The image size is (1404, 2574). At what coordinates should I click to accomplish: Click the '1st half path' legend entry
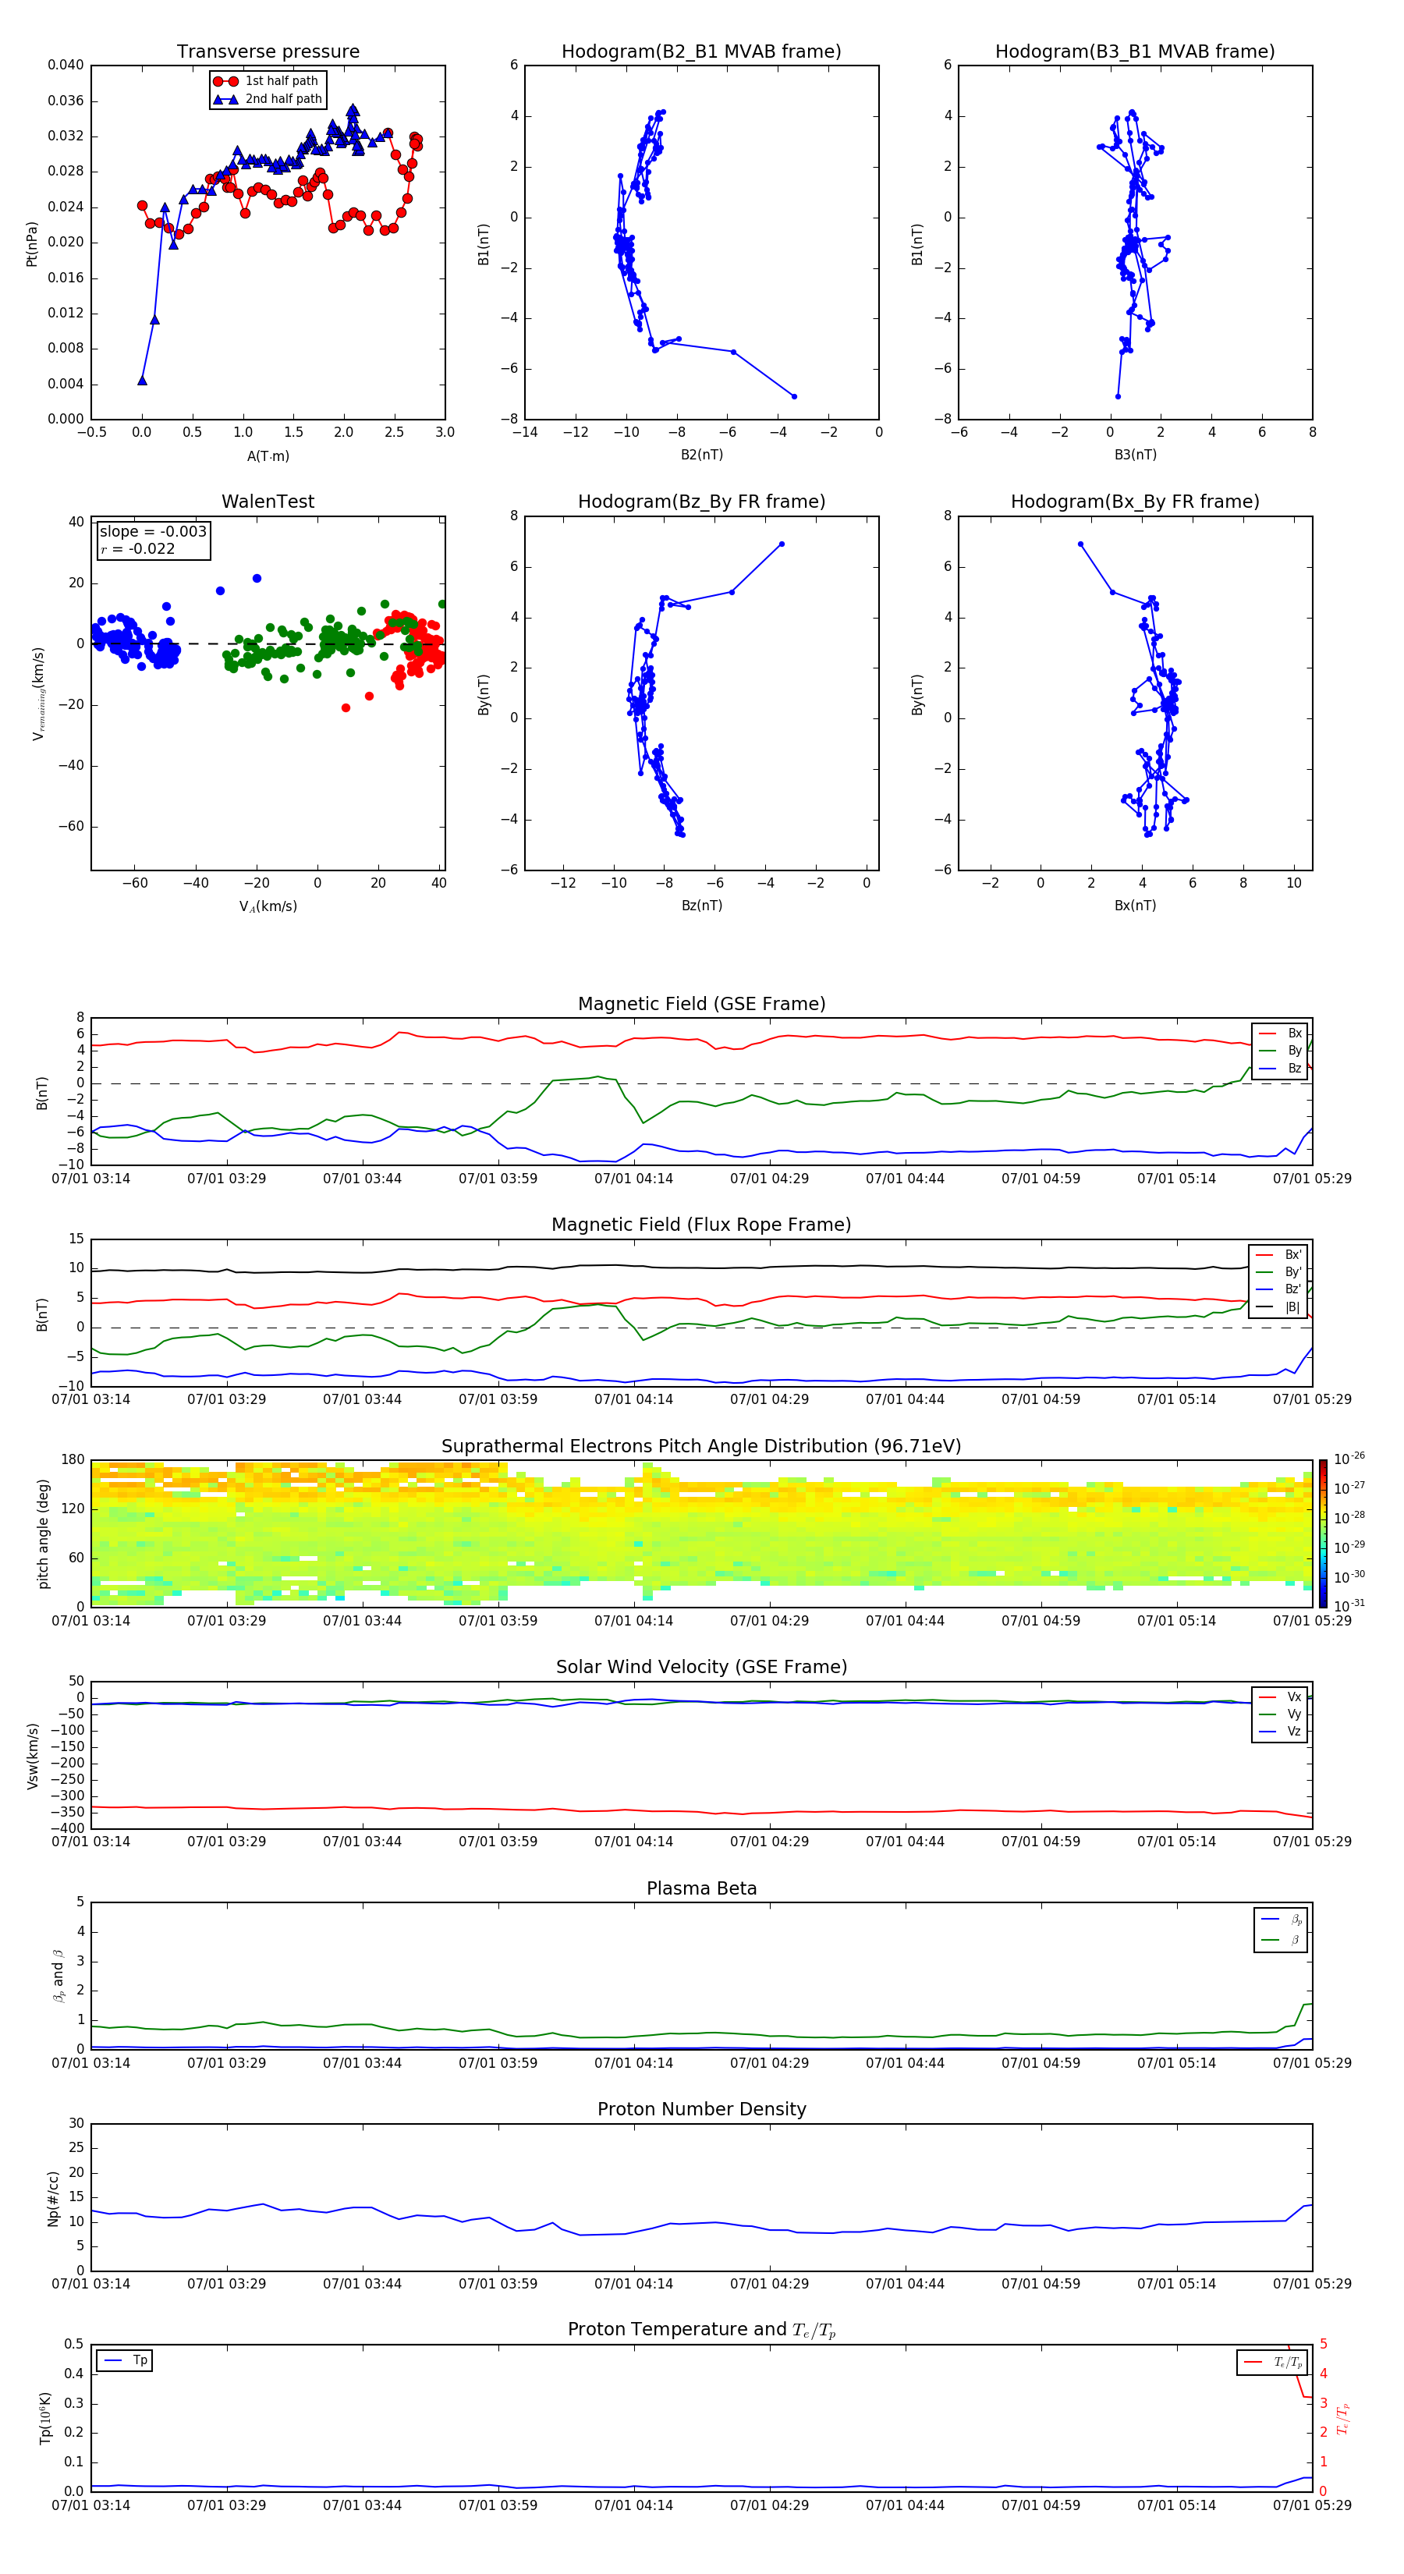point(267,81)
